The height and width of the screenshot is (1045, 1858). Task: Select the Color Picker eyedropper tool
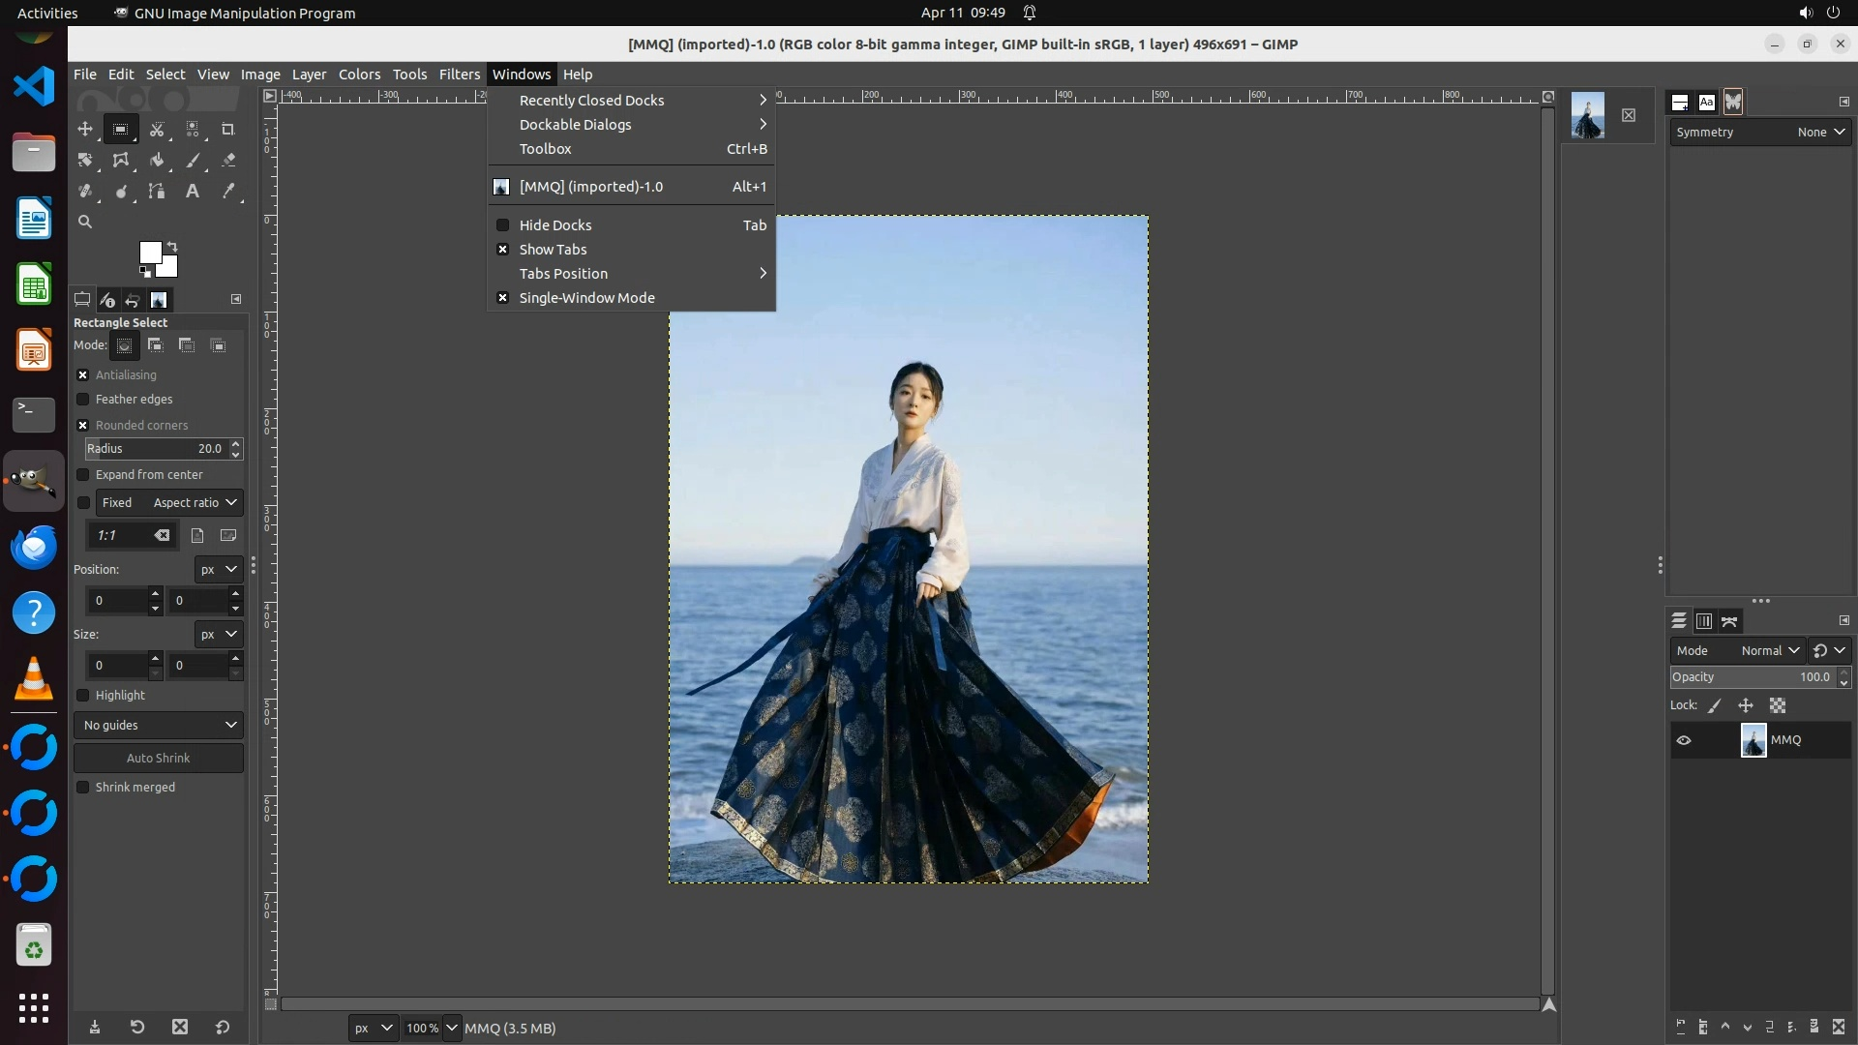[228, 192]
